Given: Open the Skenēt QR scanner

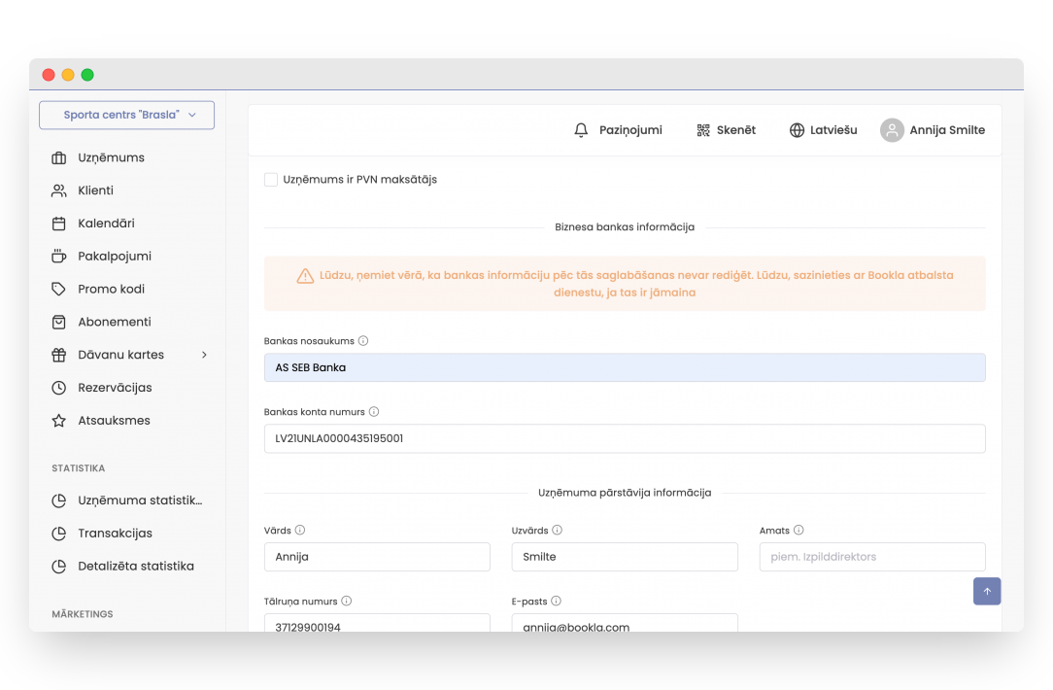Looking at the screenshot, I should pyautogui.click(x=703, y=130).
